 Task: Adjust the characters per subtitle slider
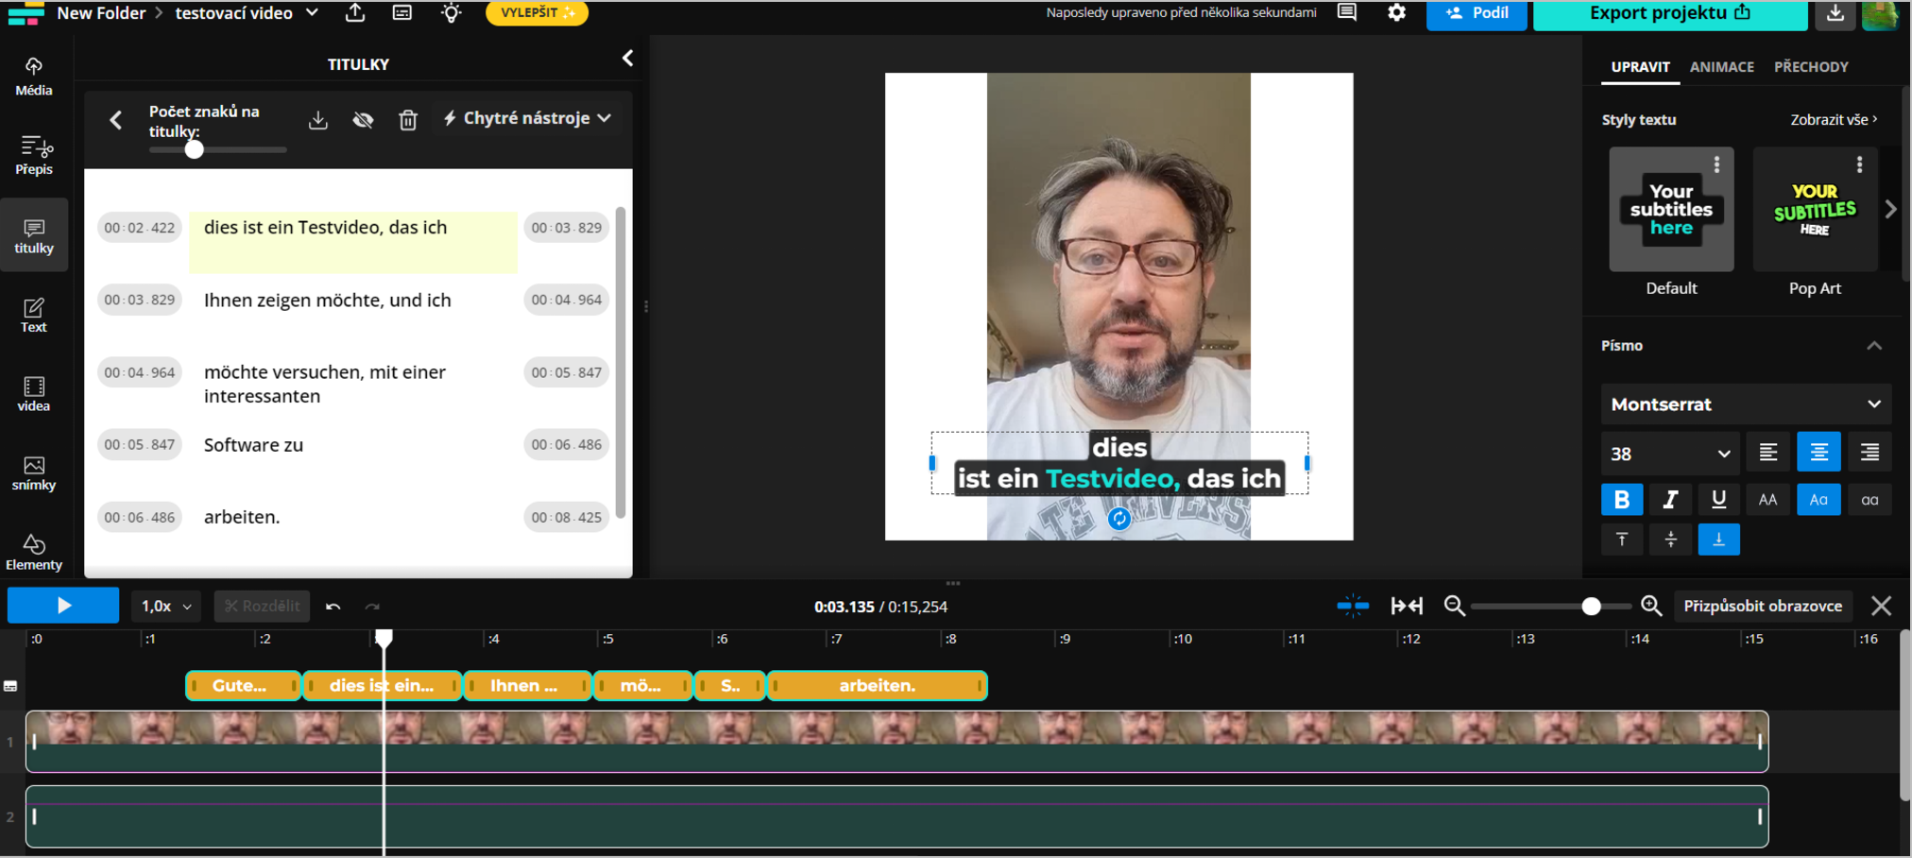(195, 149)
